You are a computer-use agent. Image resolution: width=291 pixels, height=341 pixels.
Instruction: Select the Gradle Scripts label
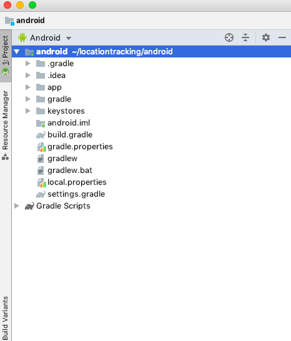pos(63,206)
